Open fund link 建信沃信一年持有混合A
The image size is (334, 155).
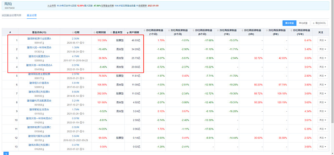pos(39,65)
